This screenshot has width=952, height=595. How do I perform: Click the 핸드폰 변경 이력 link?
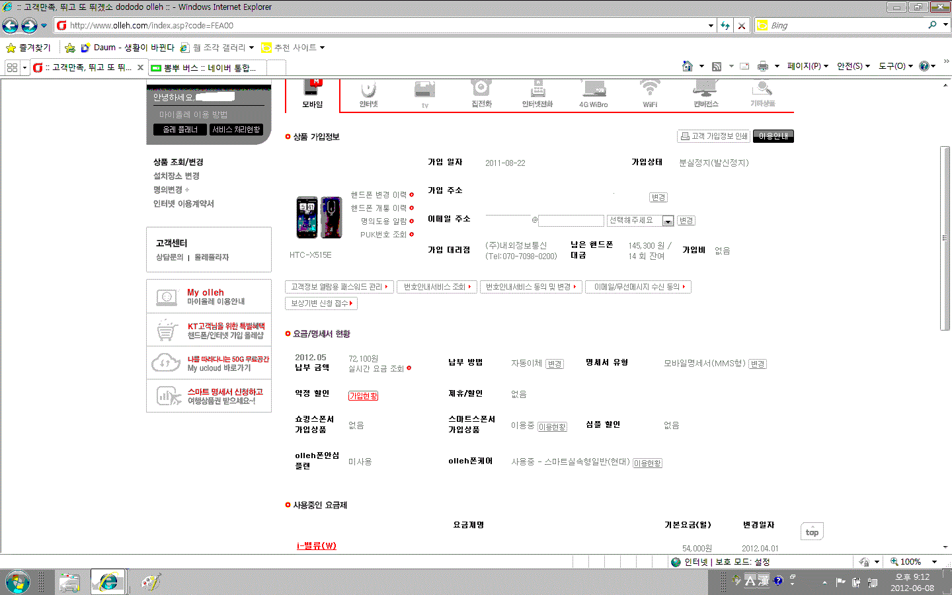pos(382,195)
